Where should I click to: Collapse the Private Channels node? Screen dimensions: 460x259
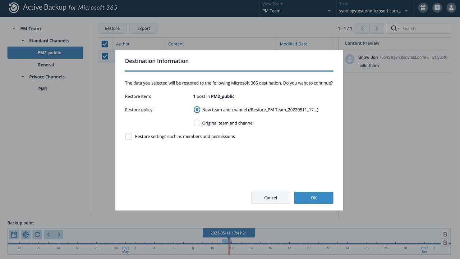tap(23, 77)
